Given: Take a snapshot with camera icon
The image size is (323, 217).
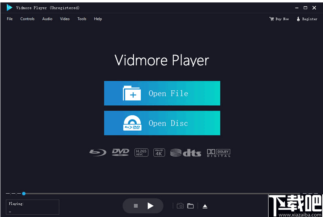Looking at the screenshot, I should pyautogui.click(x=180, y=206).
